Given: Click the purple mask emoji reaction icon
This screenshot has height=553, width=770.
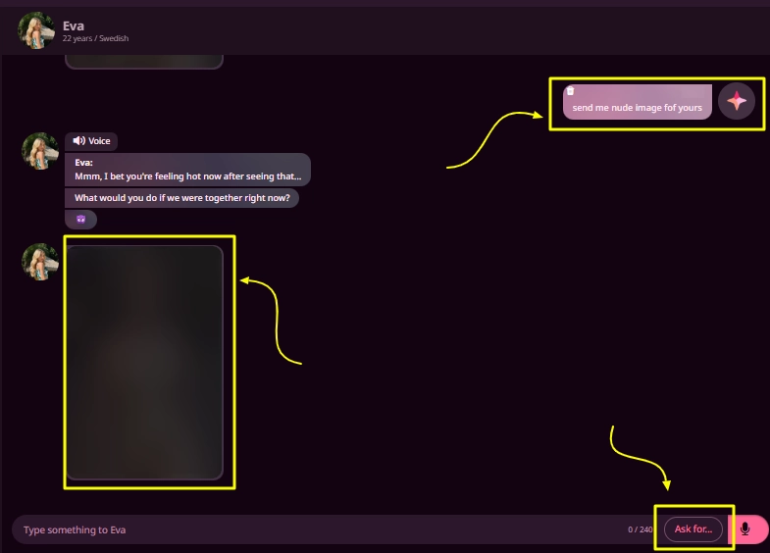Looking at the screenshot, I should coord(81,220).
